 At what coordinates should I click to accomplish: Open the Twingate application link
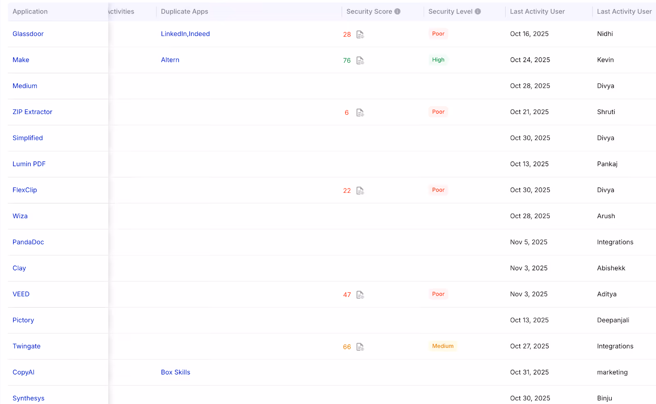click(27, 346)
